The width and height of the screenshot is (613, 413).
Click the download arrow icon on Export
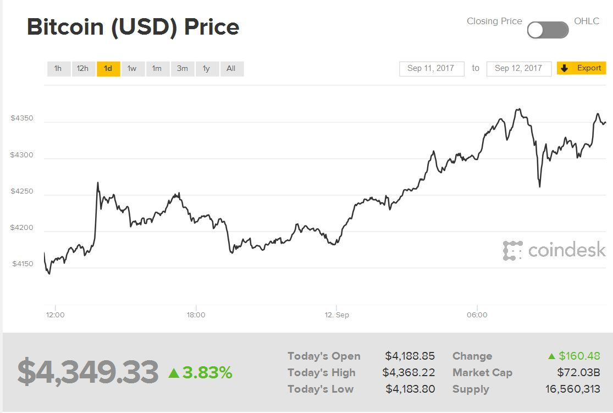[x=564, y=69]
